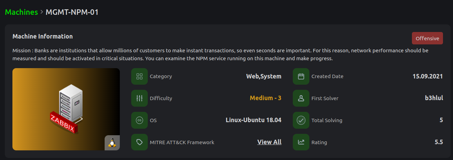The width and height of the screenshot is (453, 160).
Task: Click the Linux-Ubuntu 18.04 OS value
Action: click(253, 120)
